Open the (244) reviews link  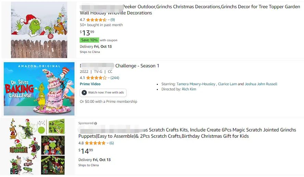[x=115, y=78]
